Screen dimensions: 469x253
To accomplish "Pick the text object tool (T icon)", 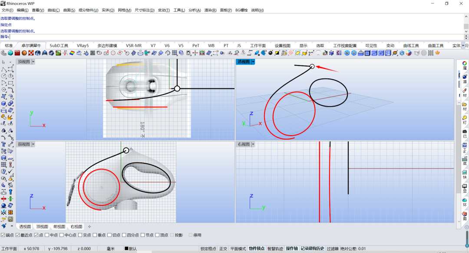I will coord(3,144).
